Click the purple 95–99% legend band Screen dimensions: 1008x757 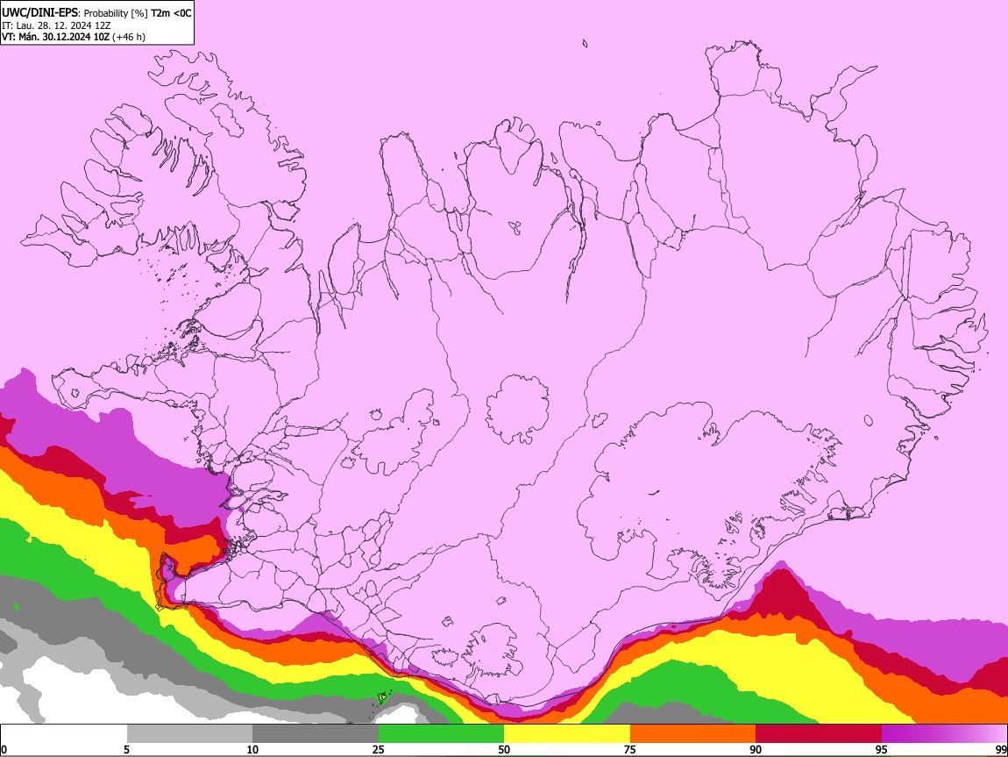(944, 734)
